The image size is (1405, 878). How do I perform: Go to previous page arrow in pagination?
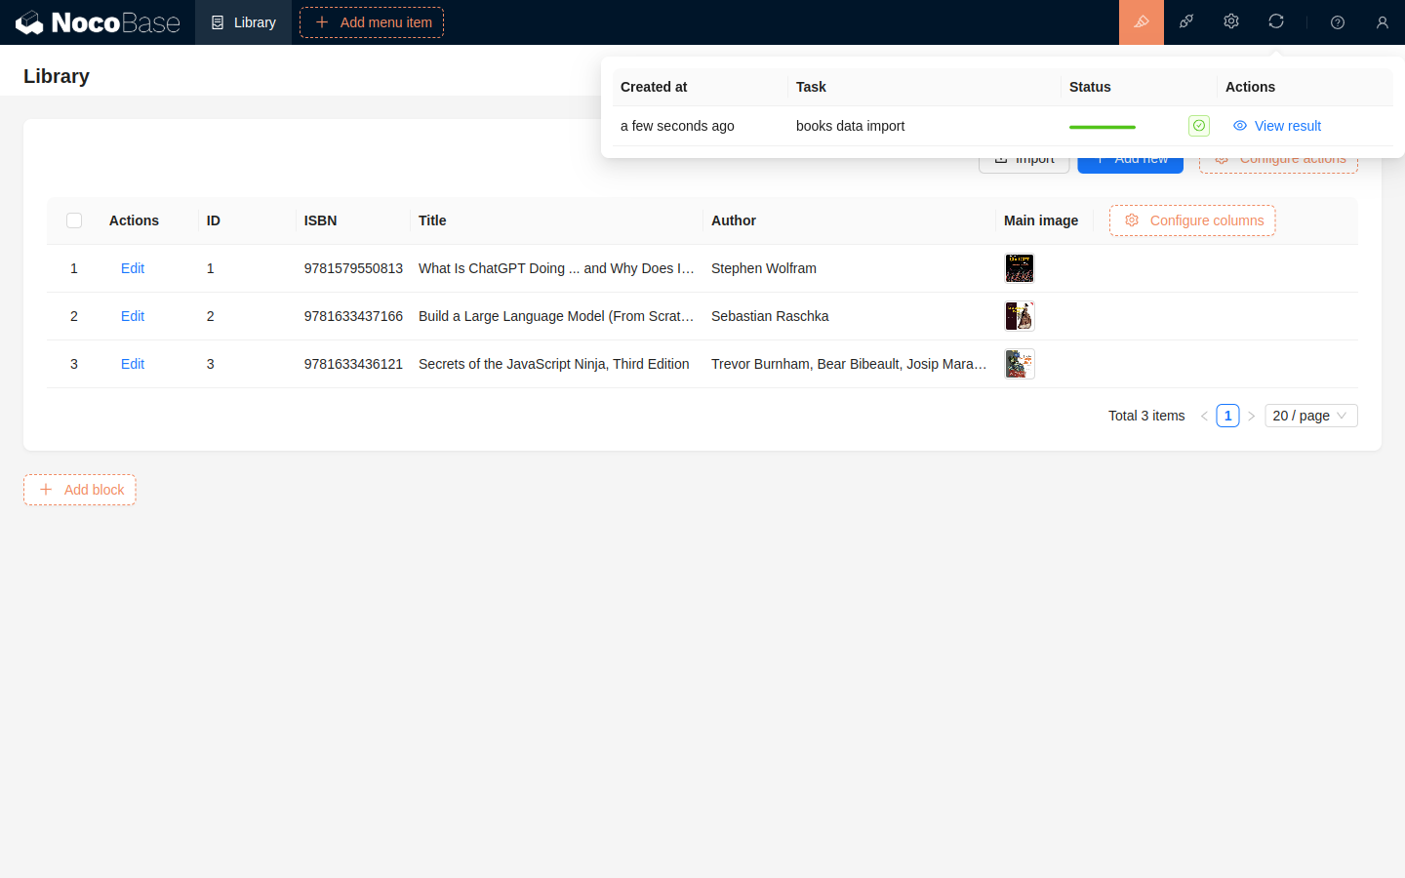(x=1204, y=416)
